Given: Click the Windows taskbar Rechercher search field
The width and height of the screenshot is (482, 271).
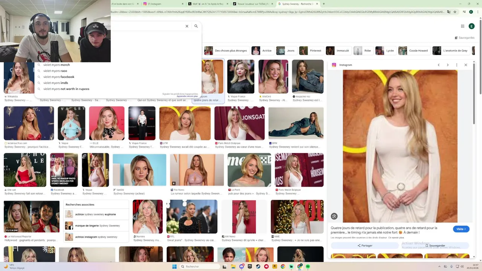Looking at the screenshot, I should (x=200, y=266).
